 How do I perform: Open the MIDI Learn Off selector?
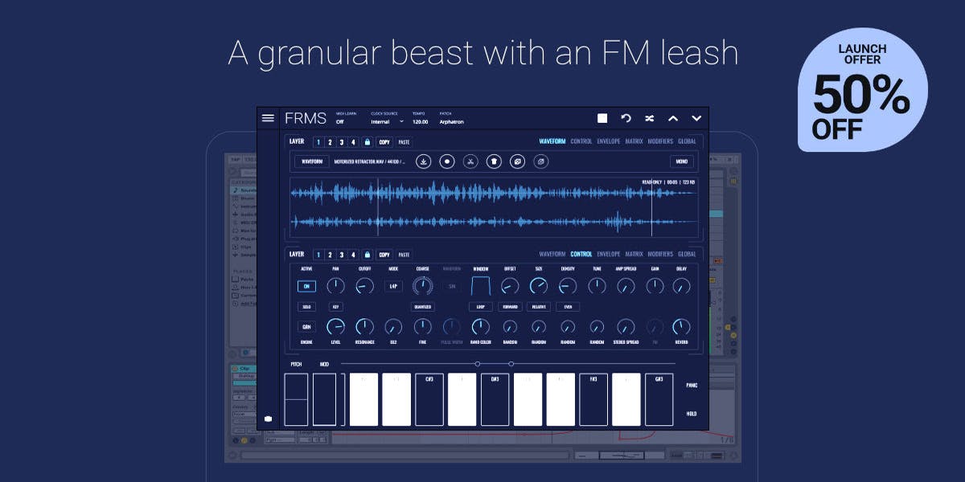tap(340, 122)
